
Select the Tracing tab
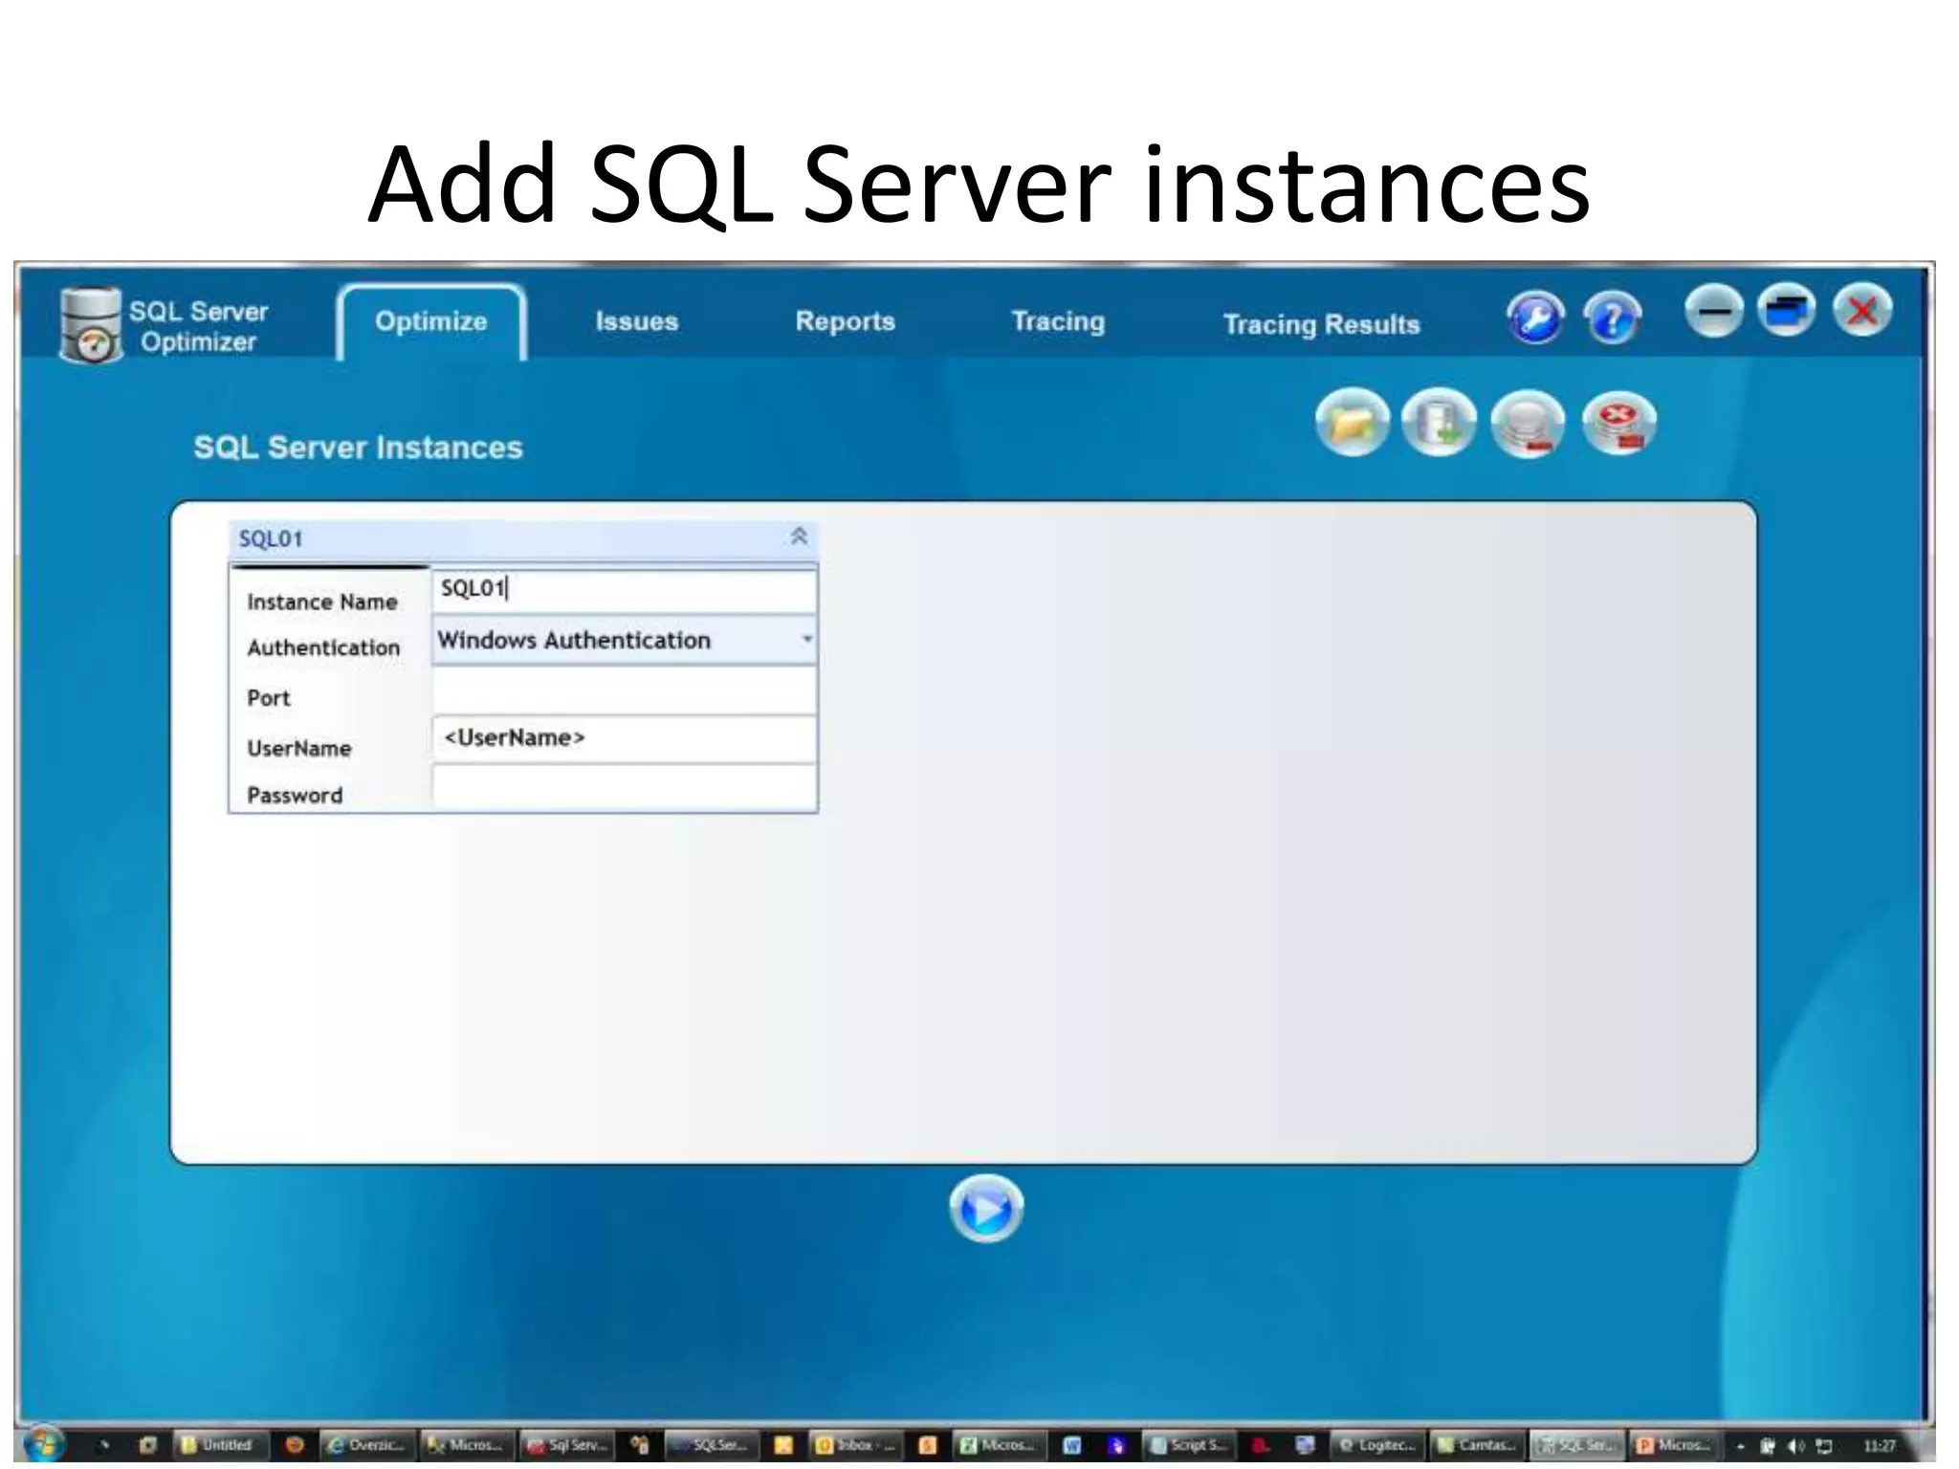[1058, 322]
